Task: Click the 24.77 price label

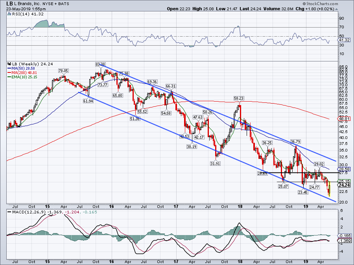Action: click(x=314, y=187)
